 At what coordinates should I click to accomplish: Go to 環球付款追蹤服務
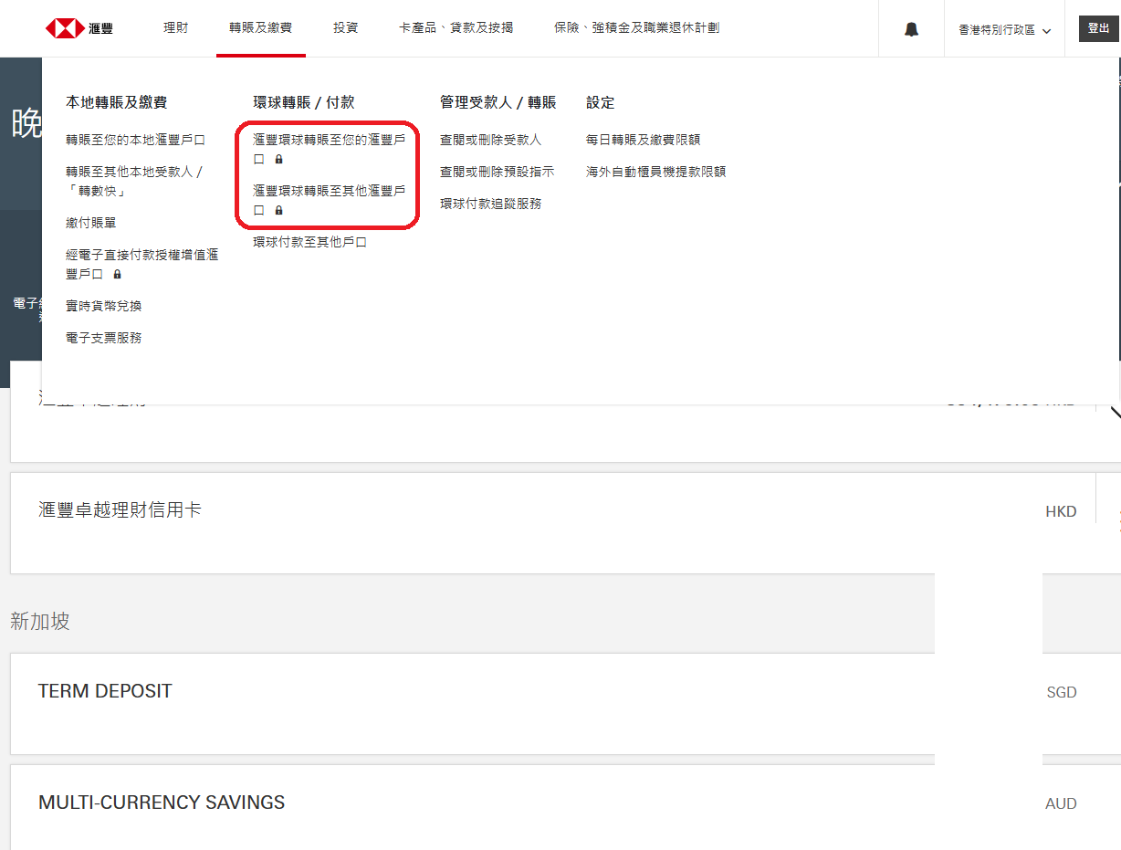pyautogui.click(x=491, y=204)
